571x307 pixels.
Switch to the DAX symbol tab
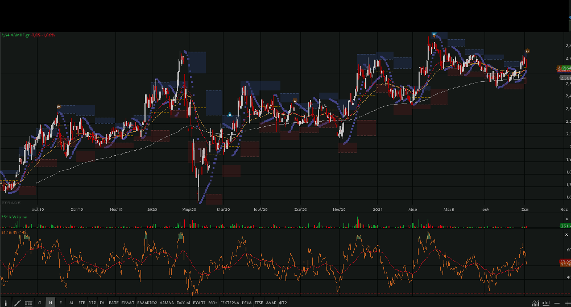[182, 303]
